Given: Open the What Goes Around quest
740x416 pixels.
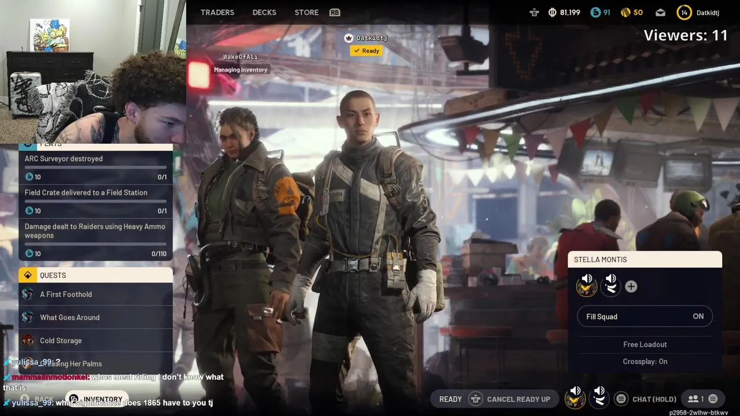Looking at the screenshot, I should (x=95, y=317).
